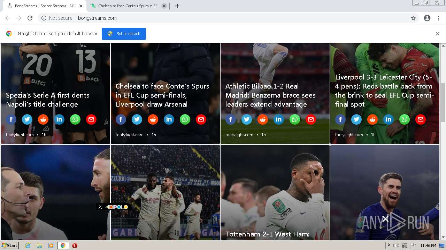Share Chelsea Spurs article on Facebook

121,119
